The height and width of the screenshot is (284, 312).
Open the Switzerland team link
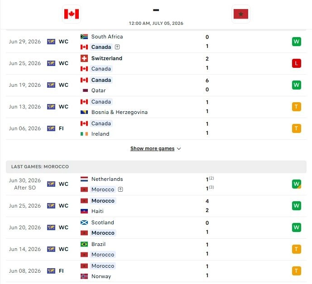coord(107,58)
